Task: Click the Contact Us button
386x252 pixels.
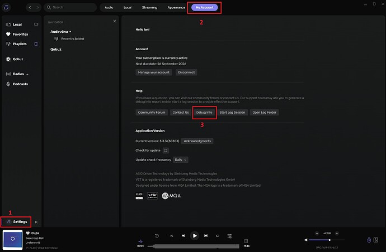Action: coord(181,112)
